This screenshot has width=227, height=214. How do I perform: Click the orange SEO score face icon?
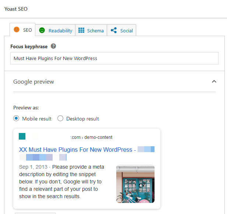click(17, 29)
